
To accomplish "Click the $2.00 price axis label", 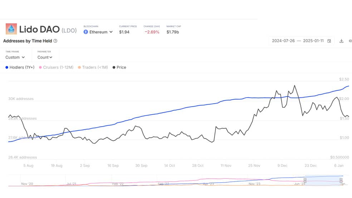I will (x=344, y=99).
